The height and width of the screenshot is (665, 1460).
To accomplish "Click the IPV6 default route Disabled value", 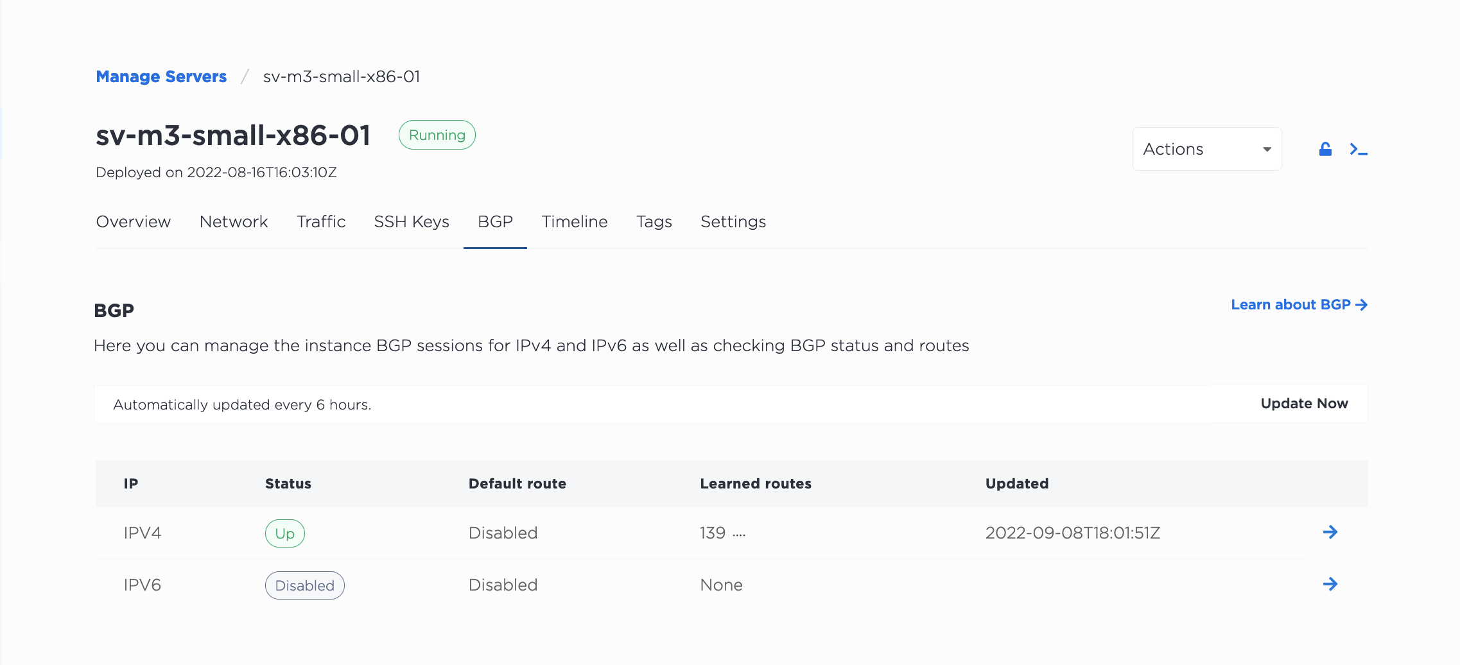I will point(503,585).
